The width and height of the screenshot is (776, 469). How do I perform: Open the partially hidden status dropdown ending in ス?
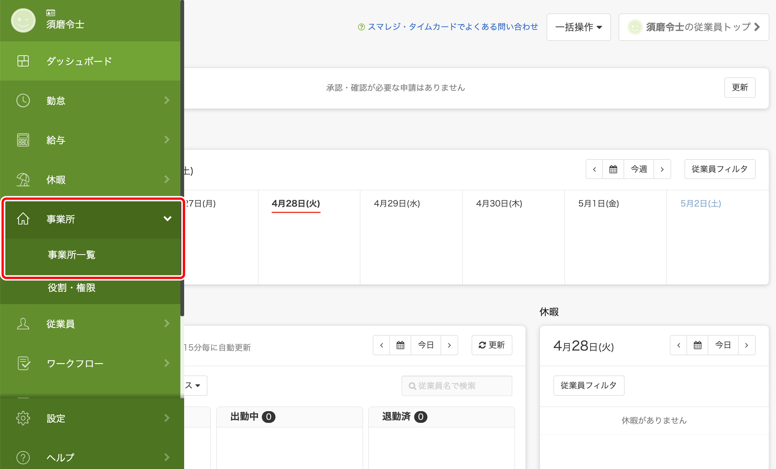(195, 385)
